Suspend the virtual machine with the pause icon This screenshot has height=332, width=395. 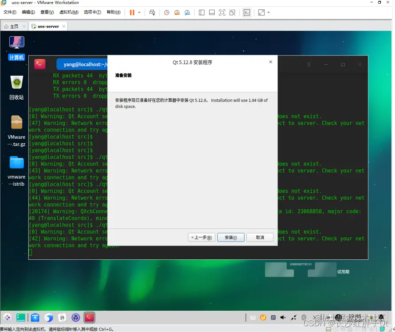(131, 12)
